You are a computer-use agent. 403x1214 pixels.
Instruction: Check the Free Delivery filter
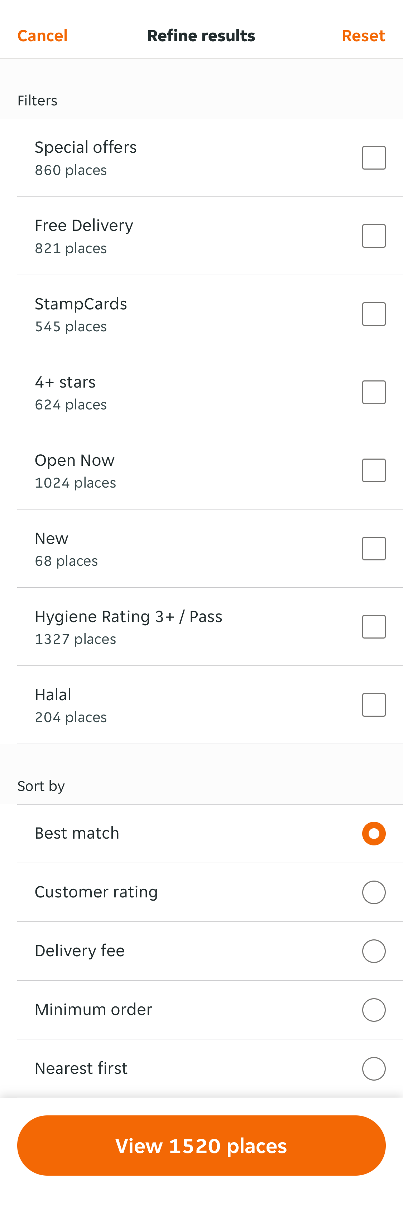tap(373, 235)
